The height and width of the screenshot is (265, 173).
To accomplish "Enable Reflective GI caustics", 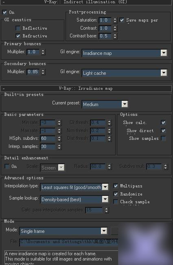I will [x=18, y=28].
